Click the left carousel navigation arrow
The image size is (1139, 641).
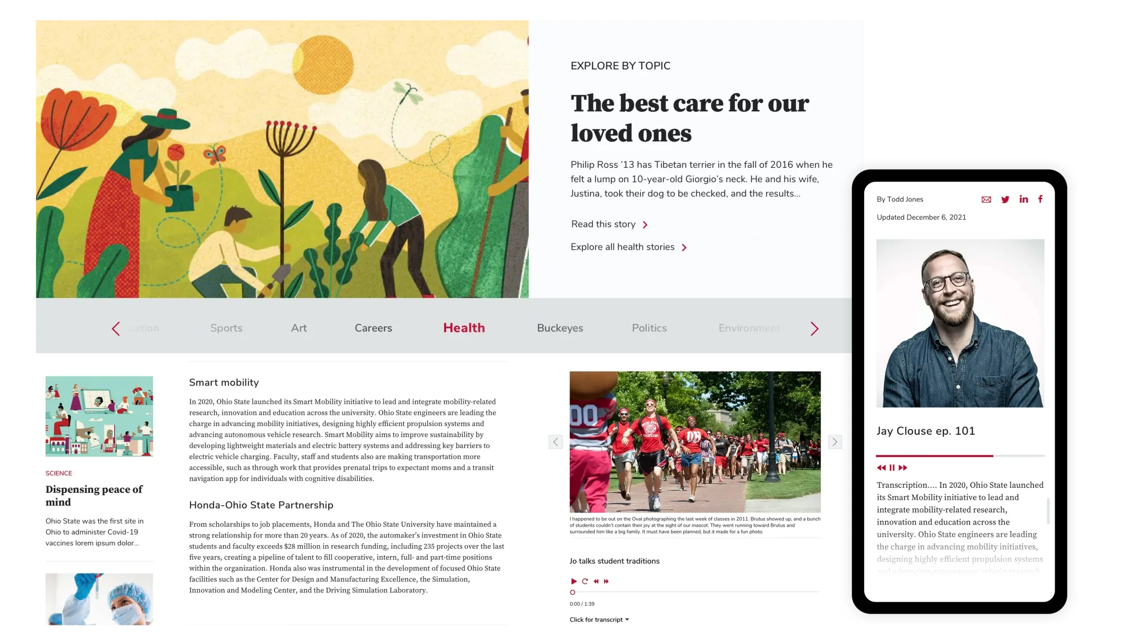pyautogui.click(x=116, y=327)
